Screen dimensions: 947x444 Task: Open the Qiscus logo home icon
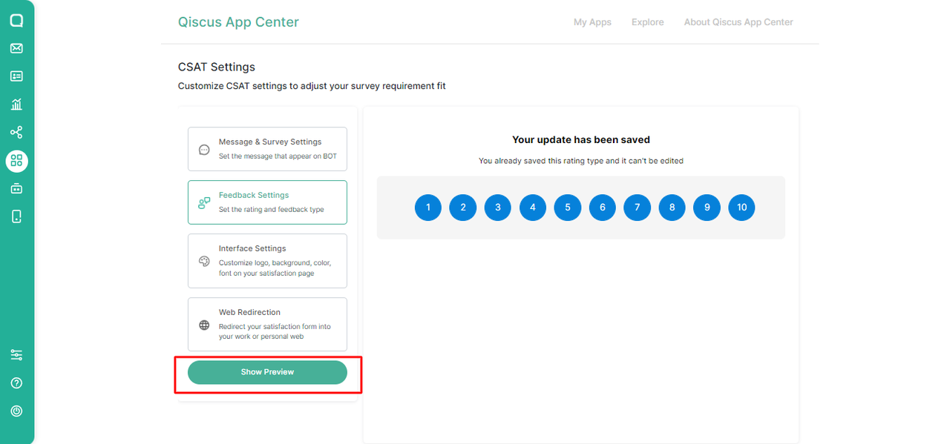click(x=16, y=20)
